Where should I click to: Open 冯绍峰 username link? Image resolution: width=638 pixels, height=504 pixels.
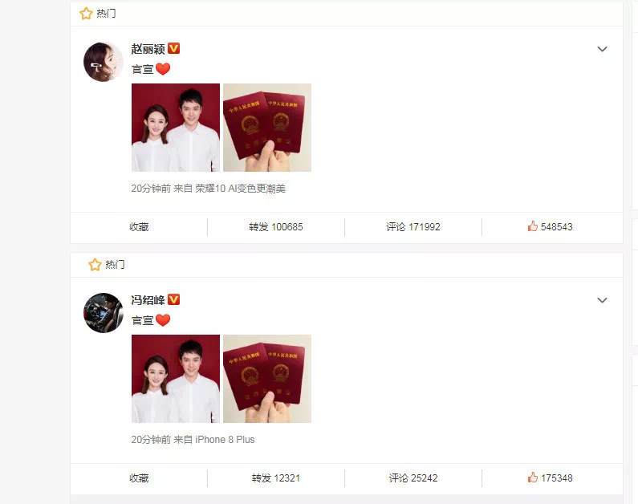pos(148,300)
